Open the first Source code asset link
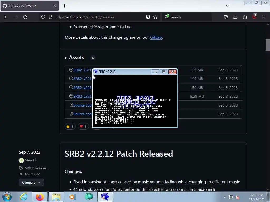Viewport: 270px width, 202px height. pyautogui.click(x=82, y=105)
